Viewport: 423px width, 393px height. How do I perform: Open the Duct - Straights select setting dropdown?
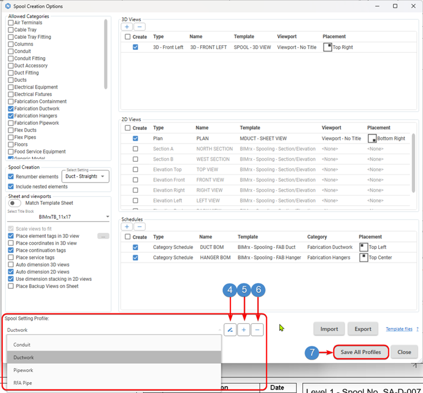pos(85,177)
